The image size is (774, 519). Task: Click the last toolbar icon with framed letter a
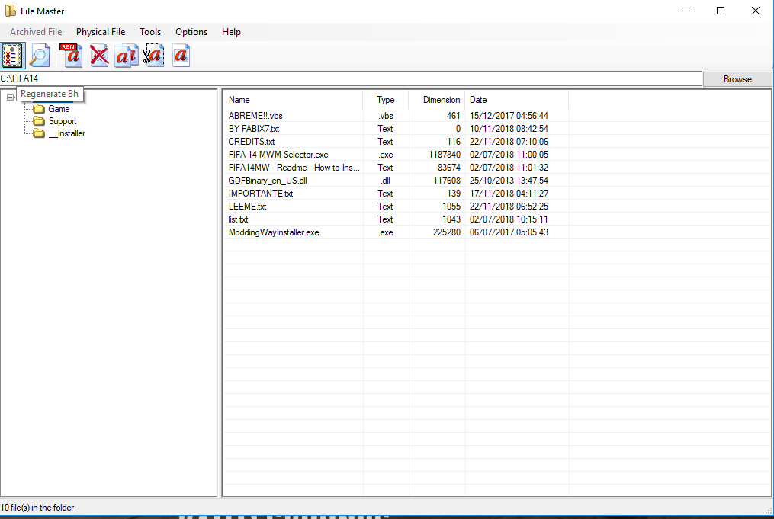click(x=181, y=56)
